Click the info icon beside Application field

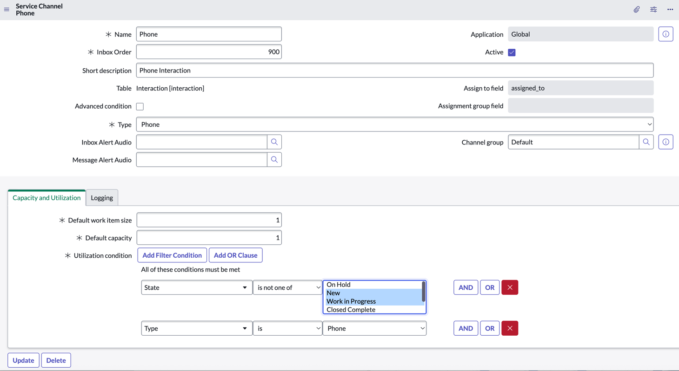[x=666, y=34]
